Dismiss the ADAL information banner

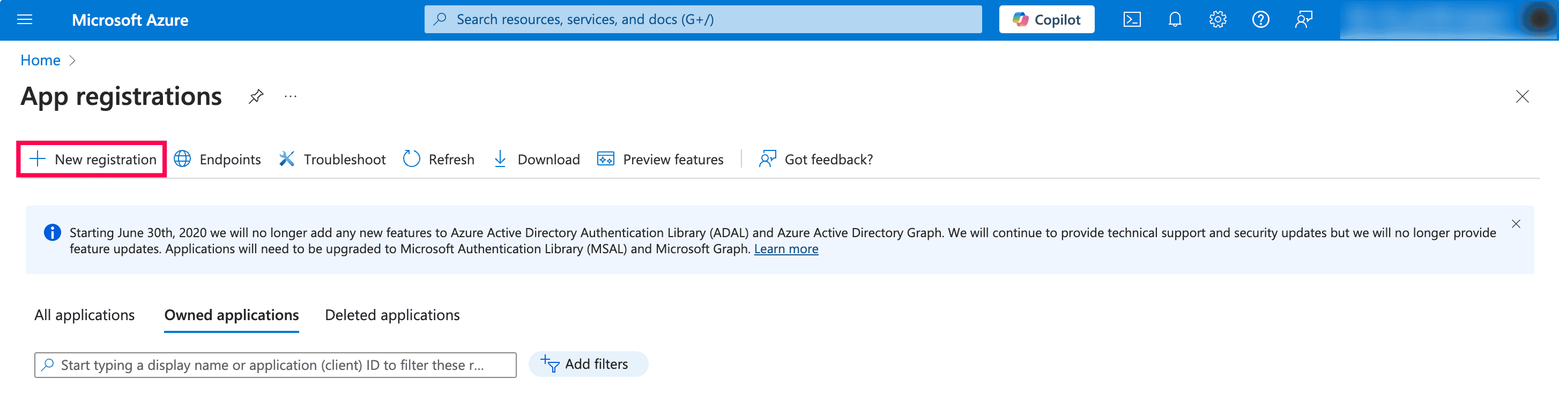pyautogui.click(x=1516, y=224)
